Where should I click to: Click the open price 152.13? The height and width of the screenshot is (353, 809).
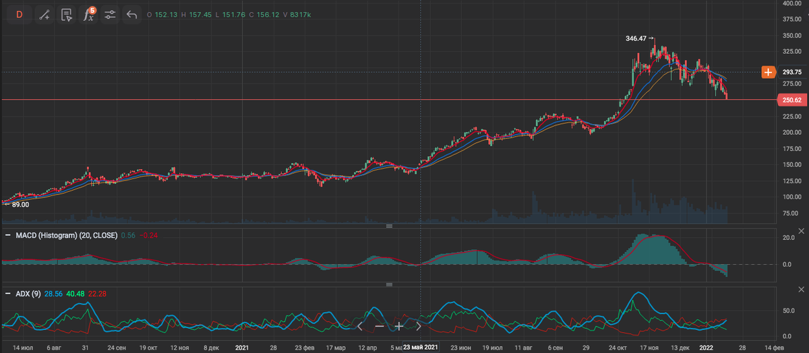[x=167, y=14]
